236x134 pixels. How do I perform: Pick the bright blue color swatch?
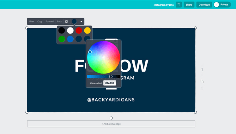(70, 39)
